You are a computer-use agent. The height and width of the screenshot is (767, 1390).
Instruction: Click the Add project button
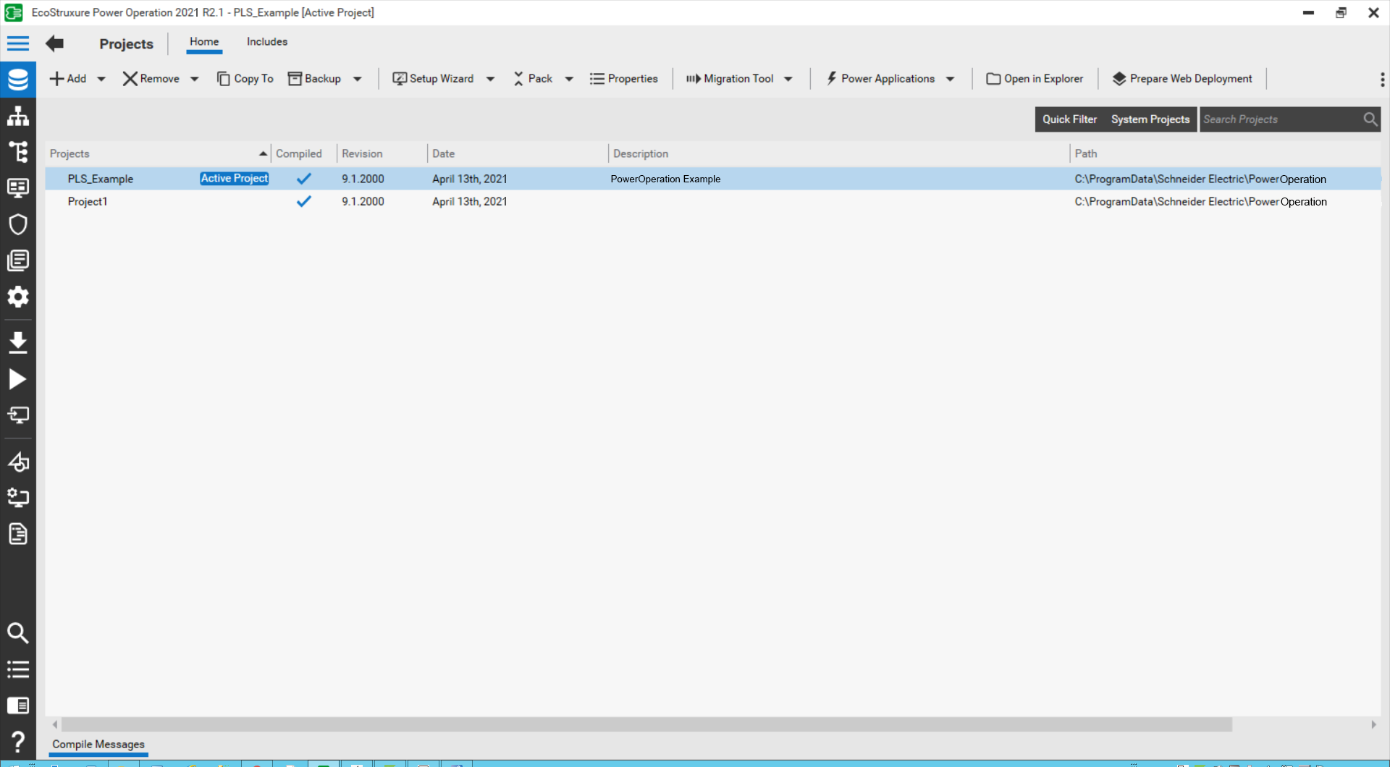[68, 79]
